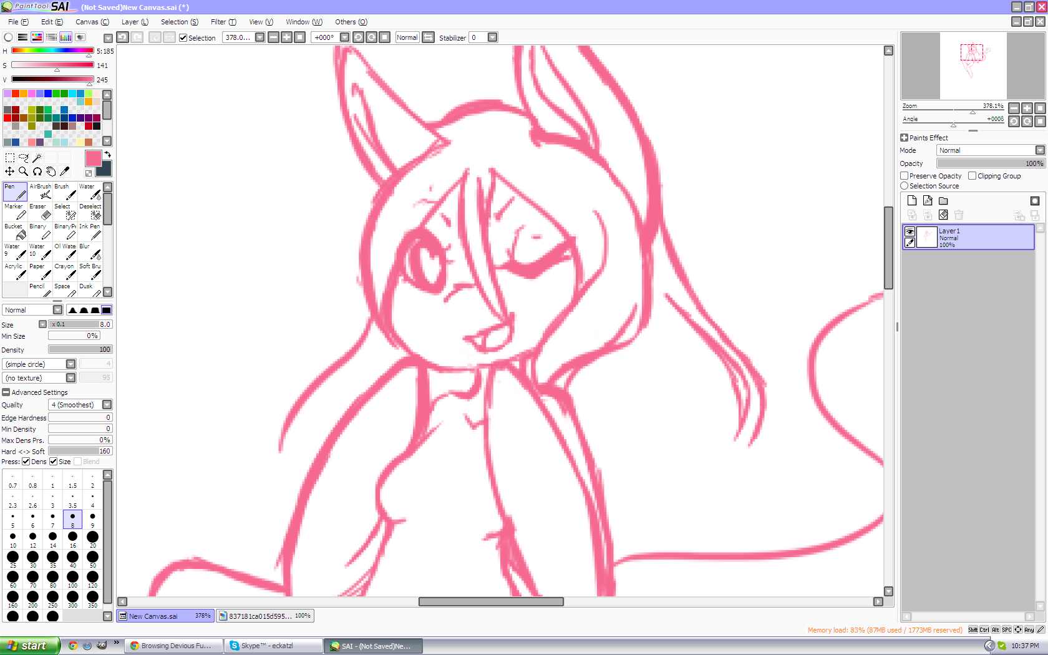Enable Preserve Opacity for the layer

(905, 176)
